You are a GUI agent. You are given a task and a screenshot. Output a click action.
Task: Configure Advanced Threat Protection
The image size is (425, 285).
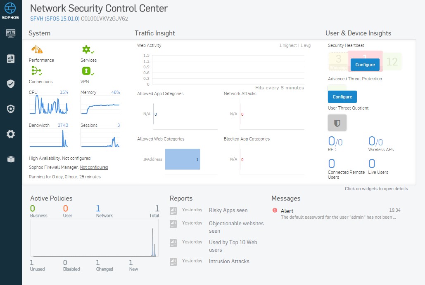coord(342,97)
